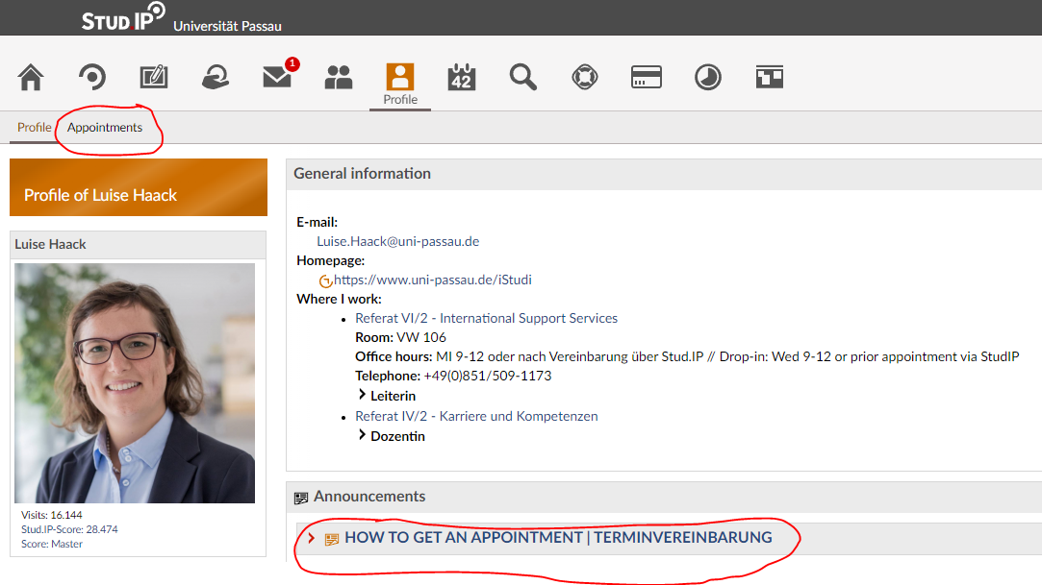Open the Courses icon in navigation

click(92, 77)
